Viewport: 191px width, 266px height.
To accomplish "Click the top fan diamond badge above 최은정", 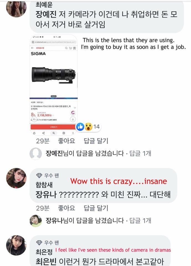I will 39,243.
